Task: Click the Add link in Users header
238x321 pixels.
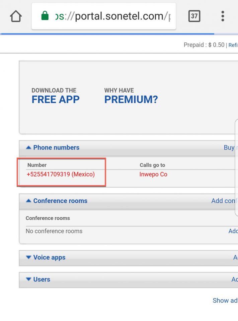Action: coord(235,279)
